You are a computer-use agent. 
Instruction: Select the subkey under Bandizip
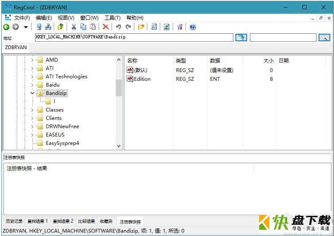pos(50,101)
